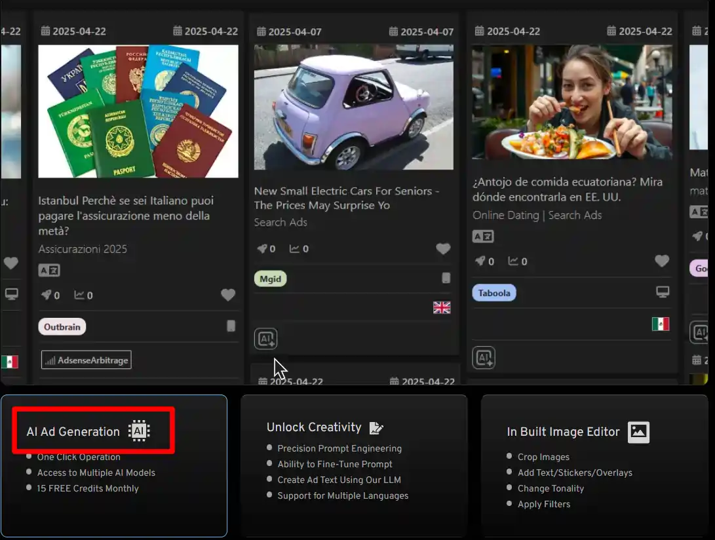Select the Mgid network tag

coord(271,279)
